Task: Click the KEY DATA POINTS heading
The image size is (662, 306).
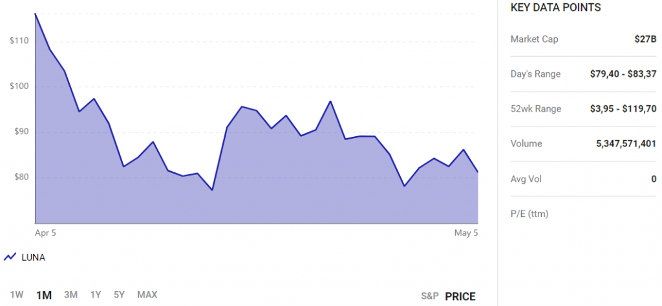Action: click(555, 8)
